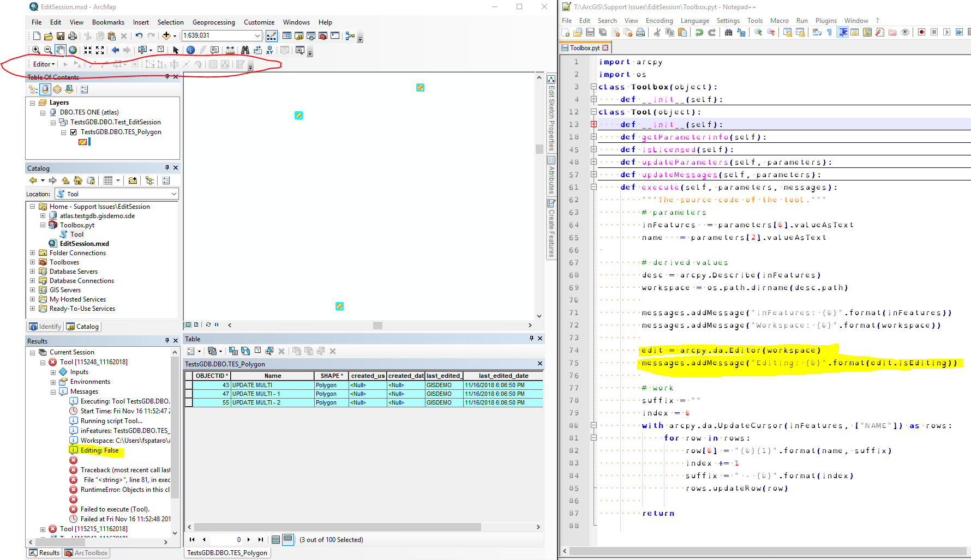Image resolution: width=971 pixels, height=560 pixels.
Task: Expand atlas.testgdb.gisdemo.sde in Catalog
Action: point(43,216)
